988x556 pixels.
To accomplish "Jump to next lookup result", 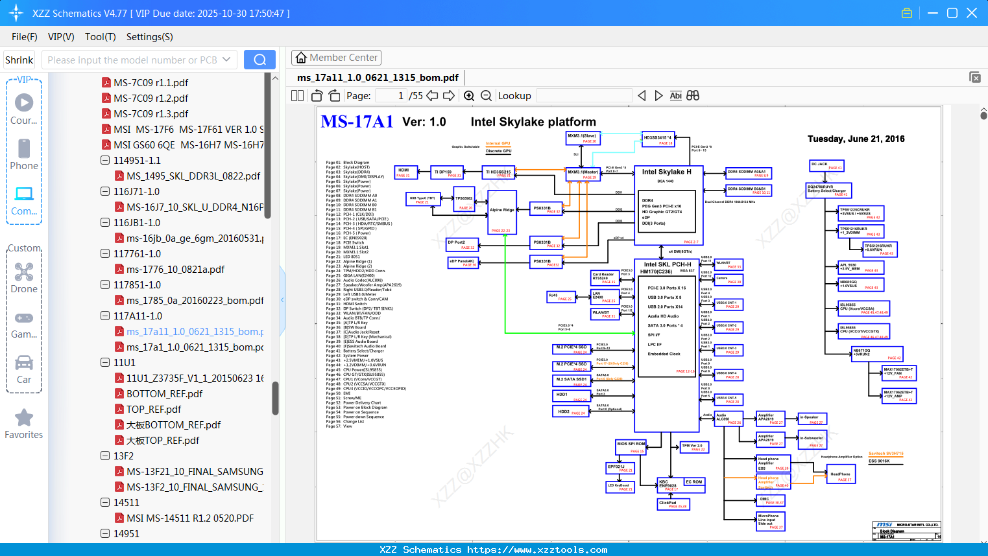I will click(x=658, y=96).
